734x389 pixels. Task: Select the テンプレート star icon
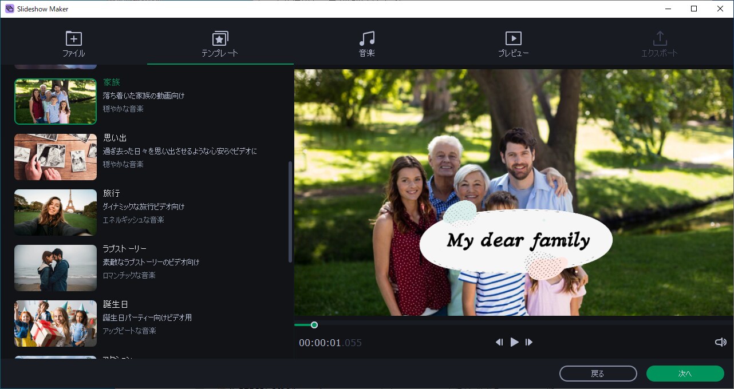(220, 38)
